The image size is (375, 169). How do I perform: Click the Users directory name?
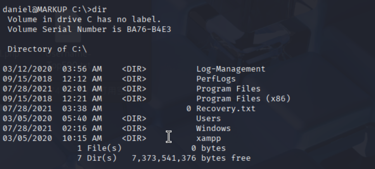[209, 118]
